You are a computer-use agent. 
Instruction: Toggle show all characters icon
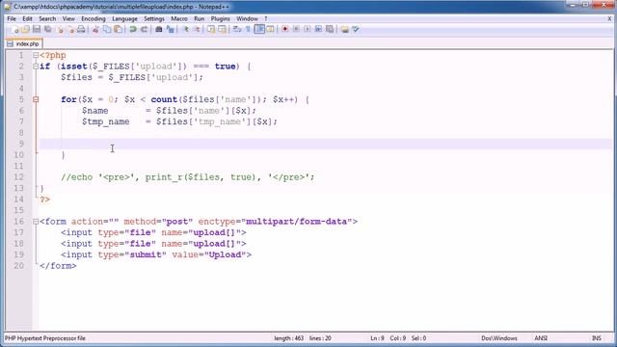coord(248,29)
